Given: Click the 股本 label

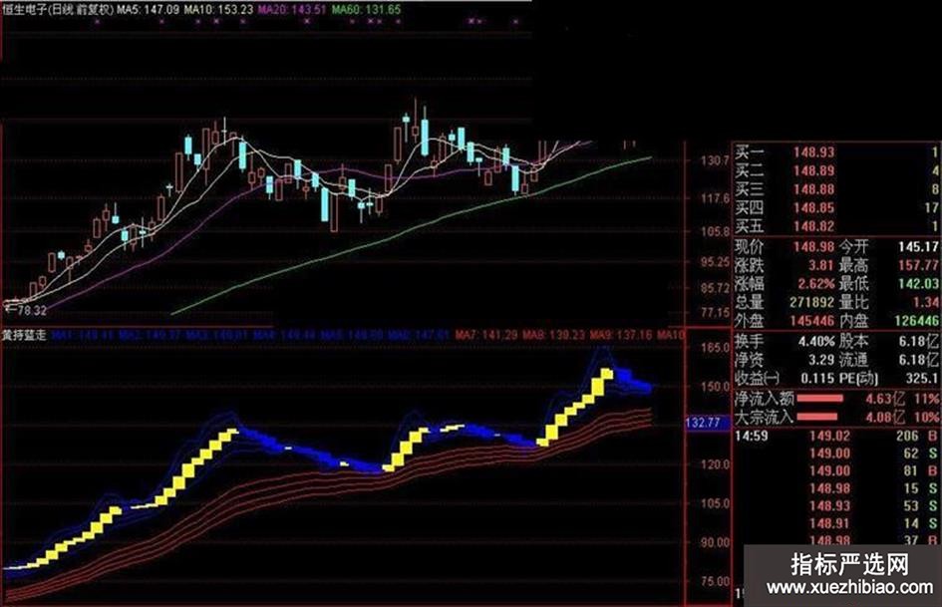Looking at the screenshot, I should click(853, 341).
